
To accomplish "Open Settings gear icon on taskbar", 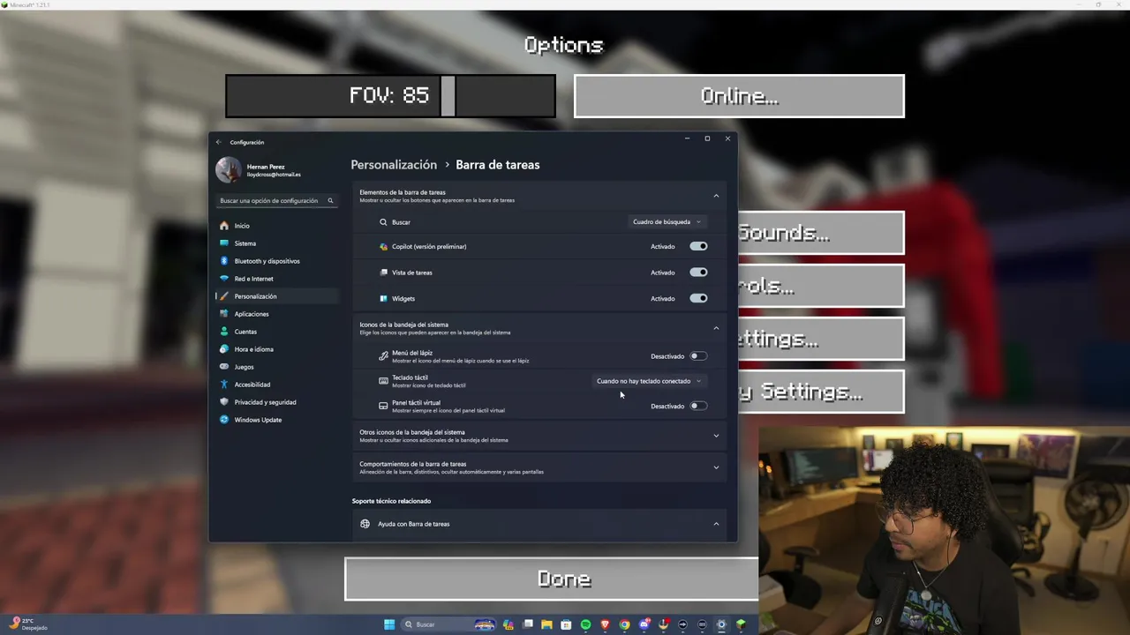I will pos(721,624).
